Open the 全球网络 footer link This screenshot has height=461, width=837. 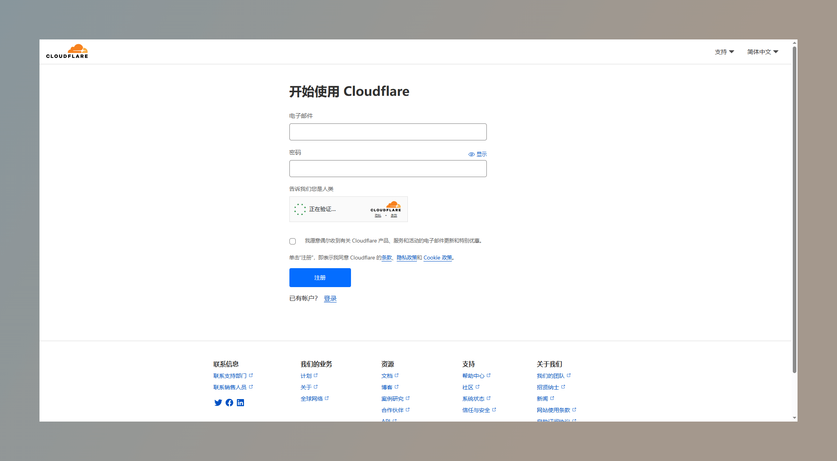(x=315, y=399)
